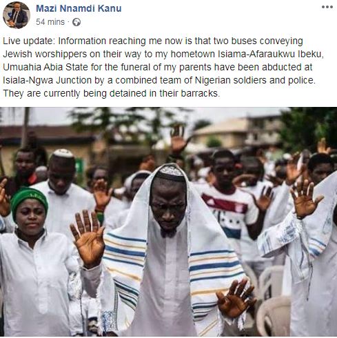Click the 'Isiala-Ngwa Junction' text in post
Viewport: 337px width, 338px height.
47,80
